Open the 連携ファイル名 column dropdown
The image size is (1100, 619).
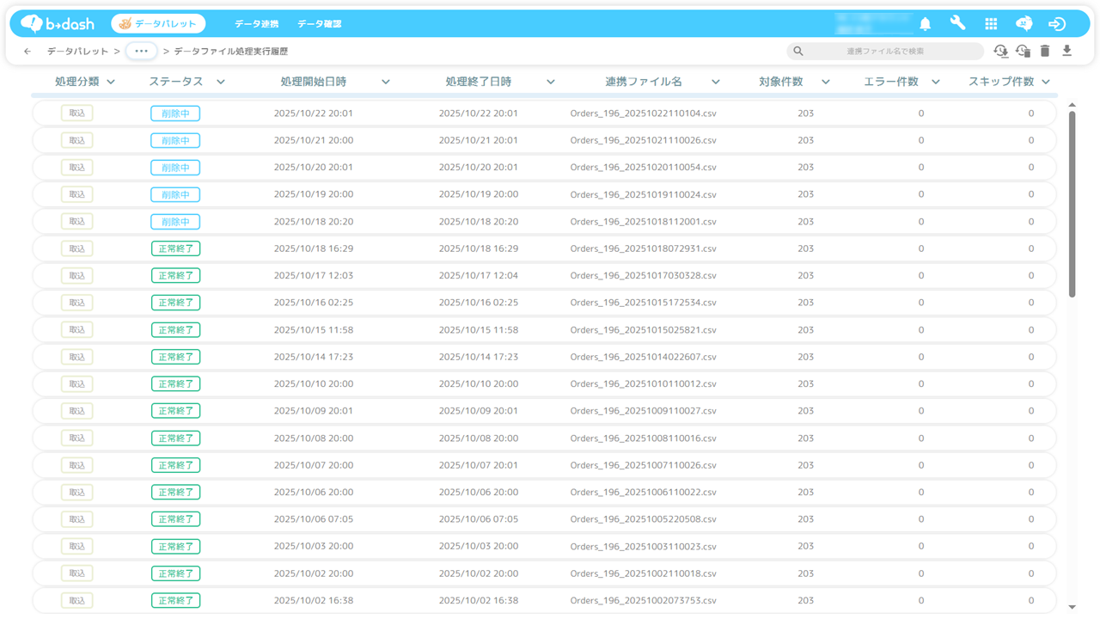coord(716,82)
